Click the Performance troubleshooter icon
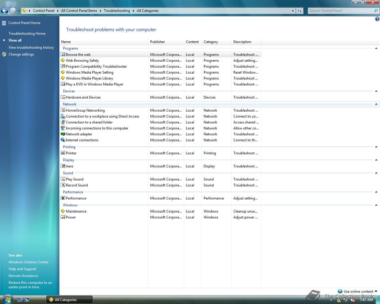This screenshot has width=380, height=304. pos(63,198)
